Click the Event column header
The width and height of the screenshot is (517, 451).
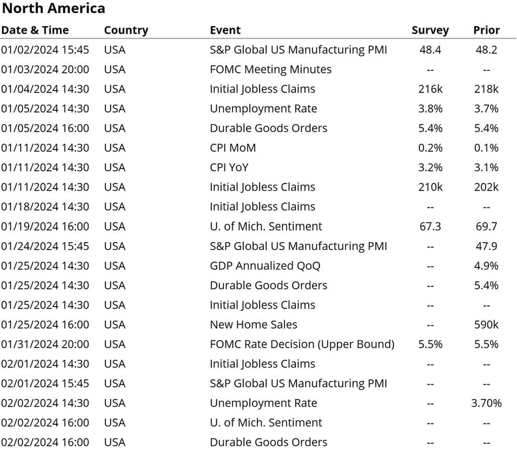pyautogui.click(x=225, y=30)
